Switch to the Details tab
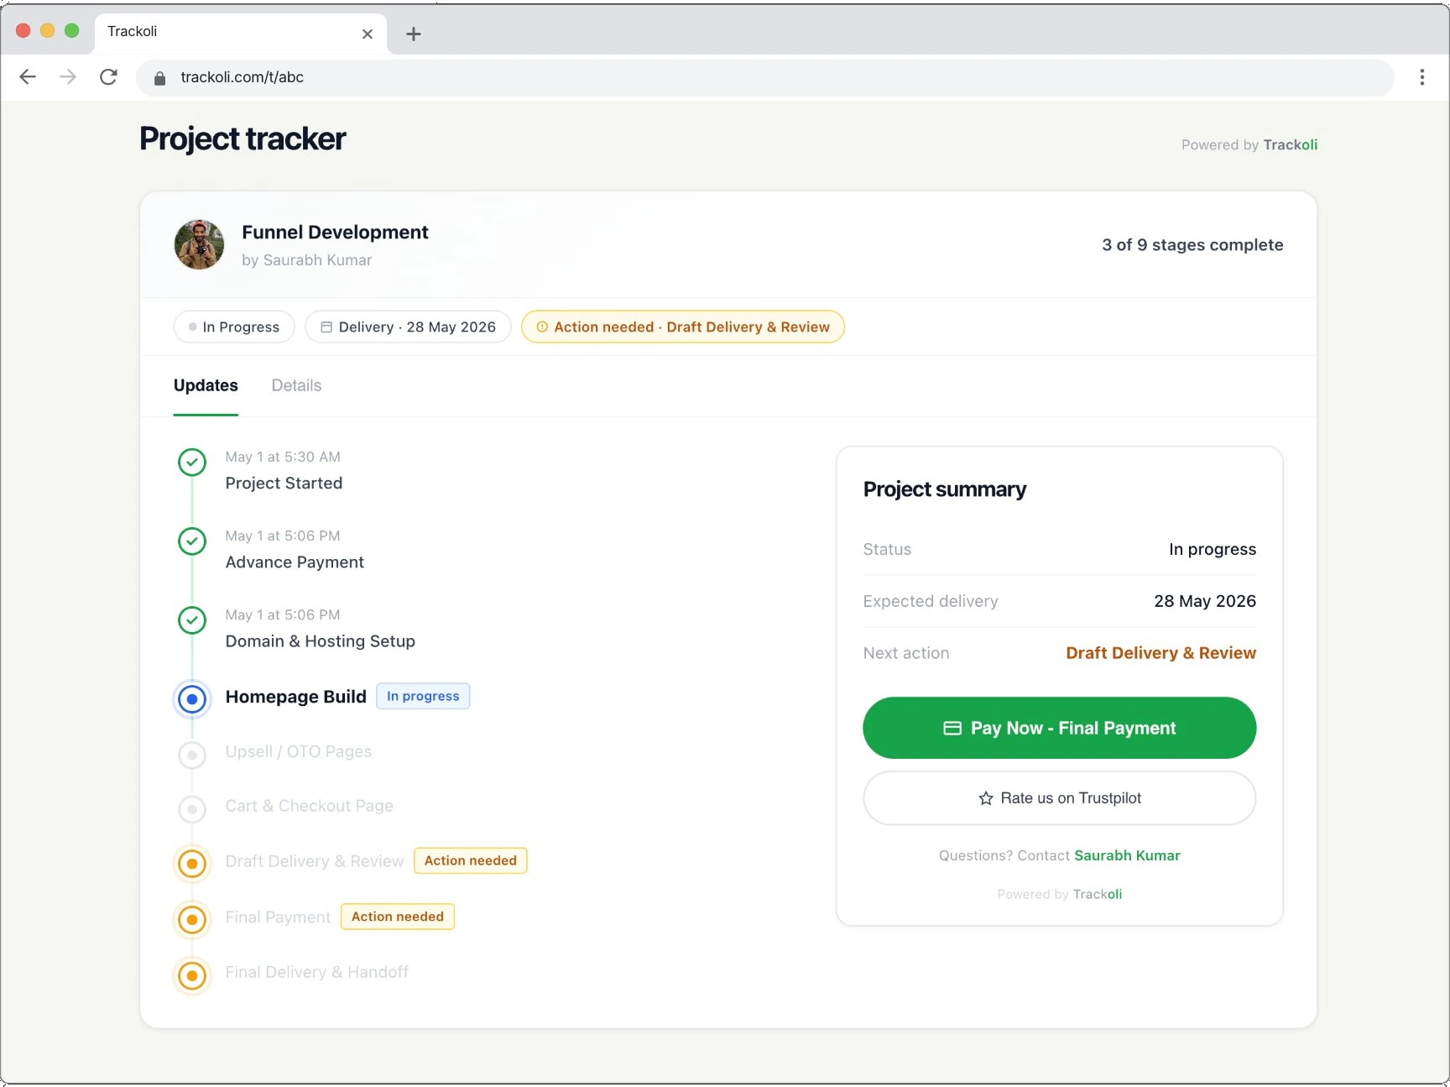This screenshot has width=1450, height=1087. point(296,385)
